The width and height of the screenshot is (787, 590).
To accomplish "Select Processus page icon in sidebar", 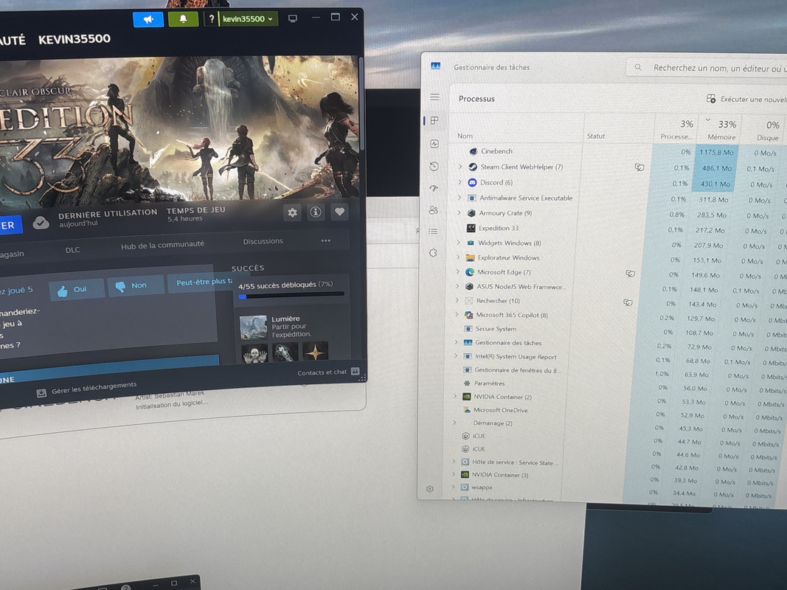I will [434, 120].
